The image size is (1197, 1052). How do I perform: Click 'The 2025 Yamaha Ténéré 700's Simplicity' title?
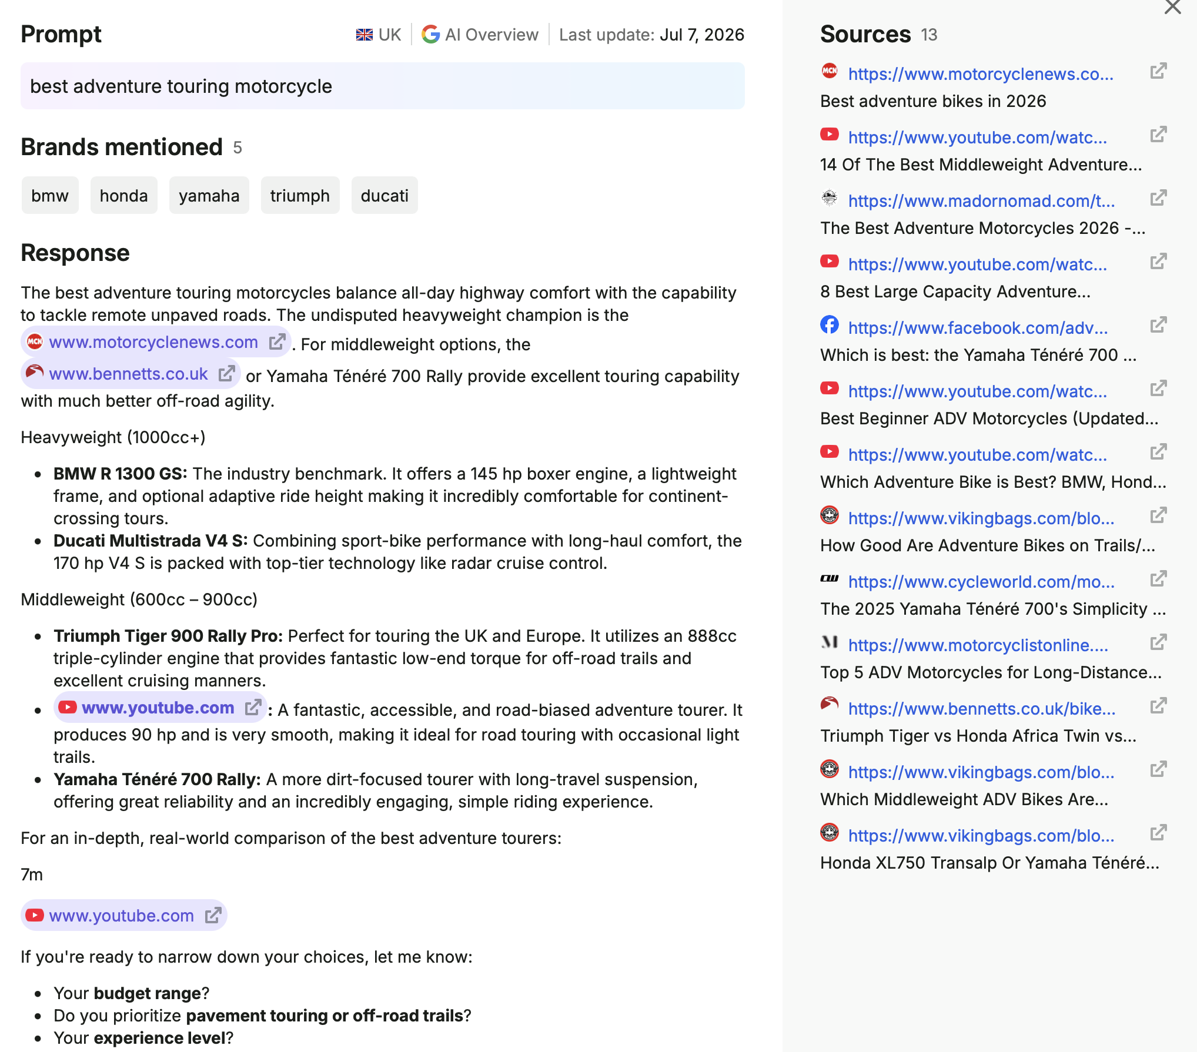[993, 609]
